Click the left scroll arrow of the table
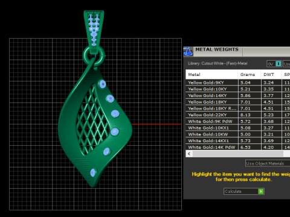This screenshot has height=217, width=290. pyautogui.click(x=189, y=154)
